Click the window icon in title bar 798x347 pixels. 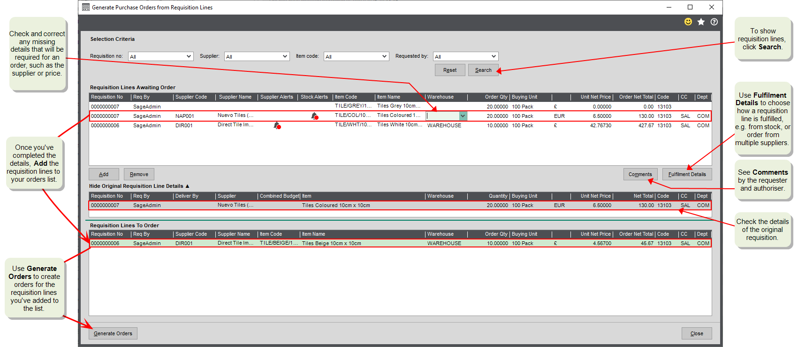pos(86,7)
